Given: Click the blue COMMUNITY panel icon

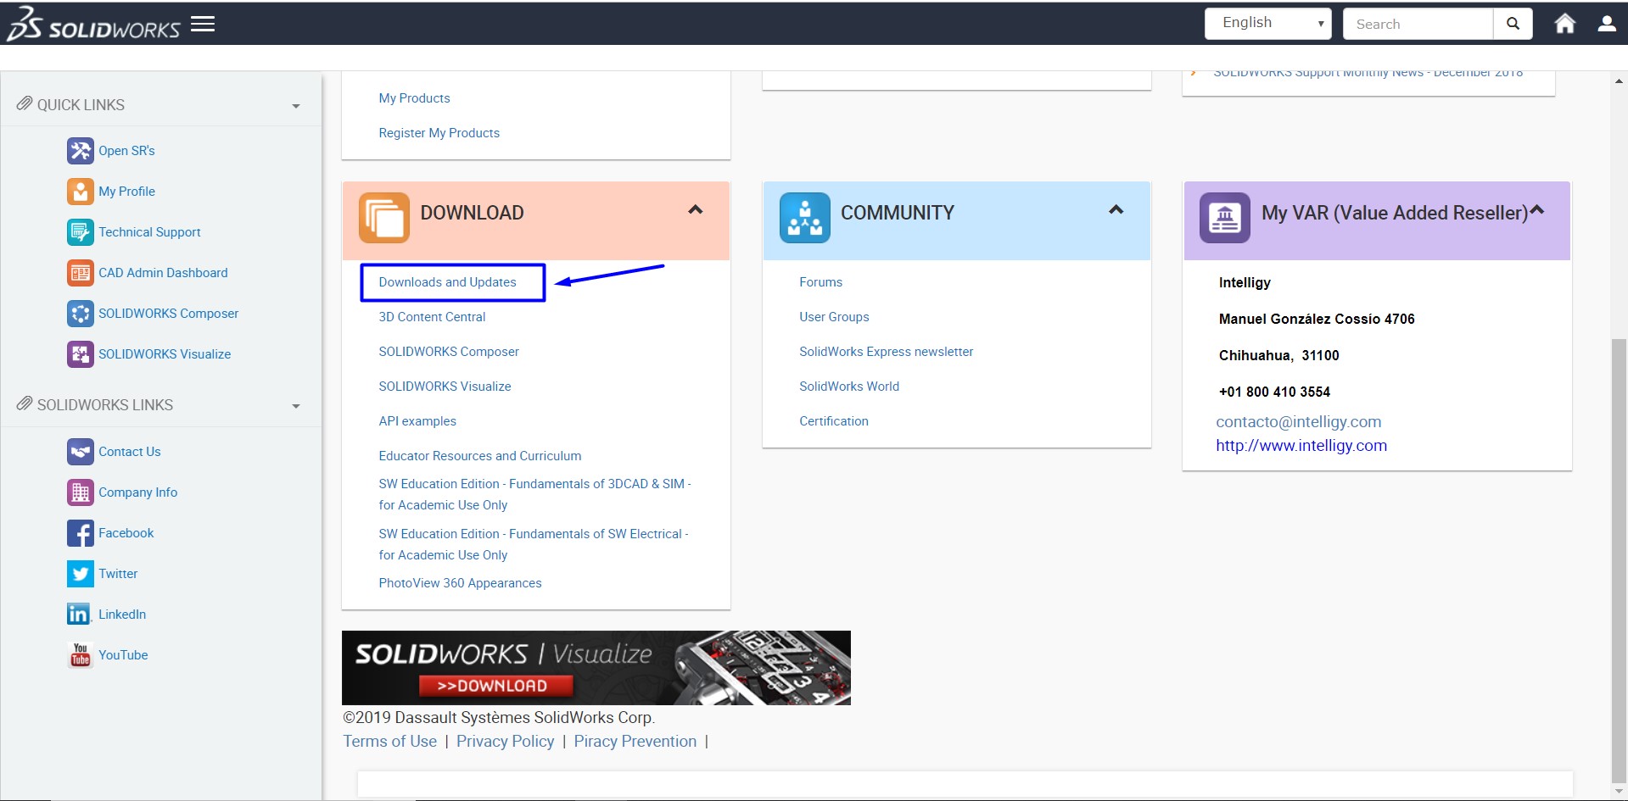Looking at the screenshot, I should [x=804, y=218].
